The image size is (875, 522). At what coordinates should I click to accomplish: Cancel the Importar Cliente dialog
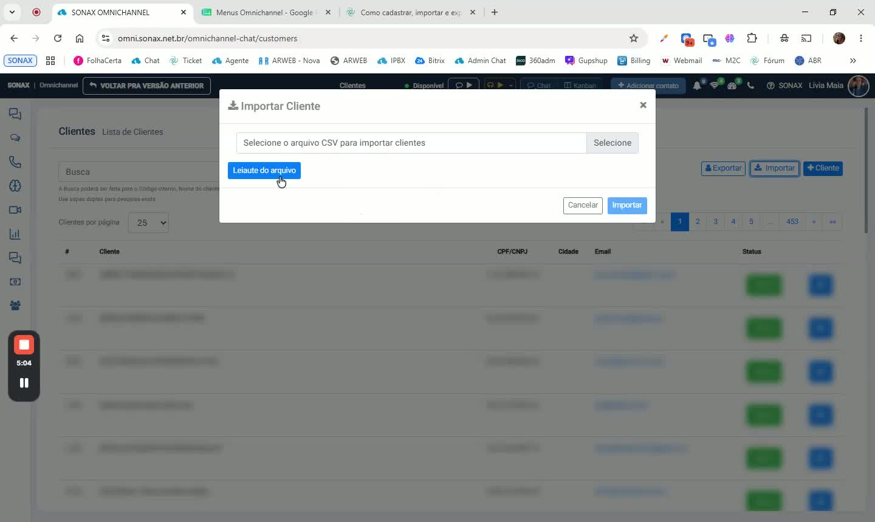tap(583, 205)
